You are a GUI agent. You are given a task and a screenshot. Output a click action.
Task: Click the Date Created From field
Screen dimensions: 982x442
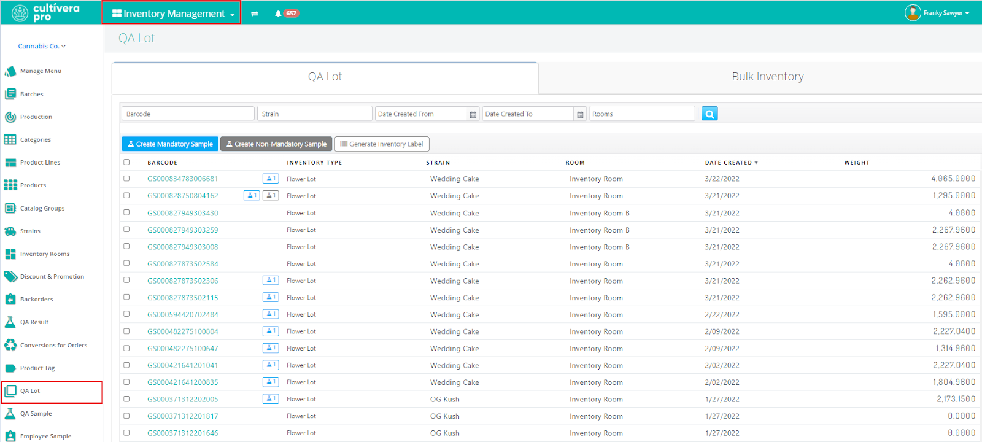tap(420, 114)
